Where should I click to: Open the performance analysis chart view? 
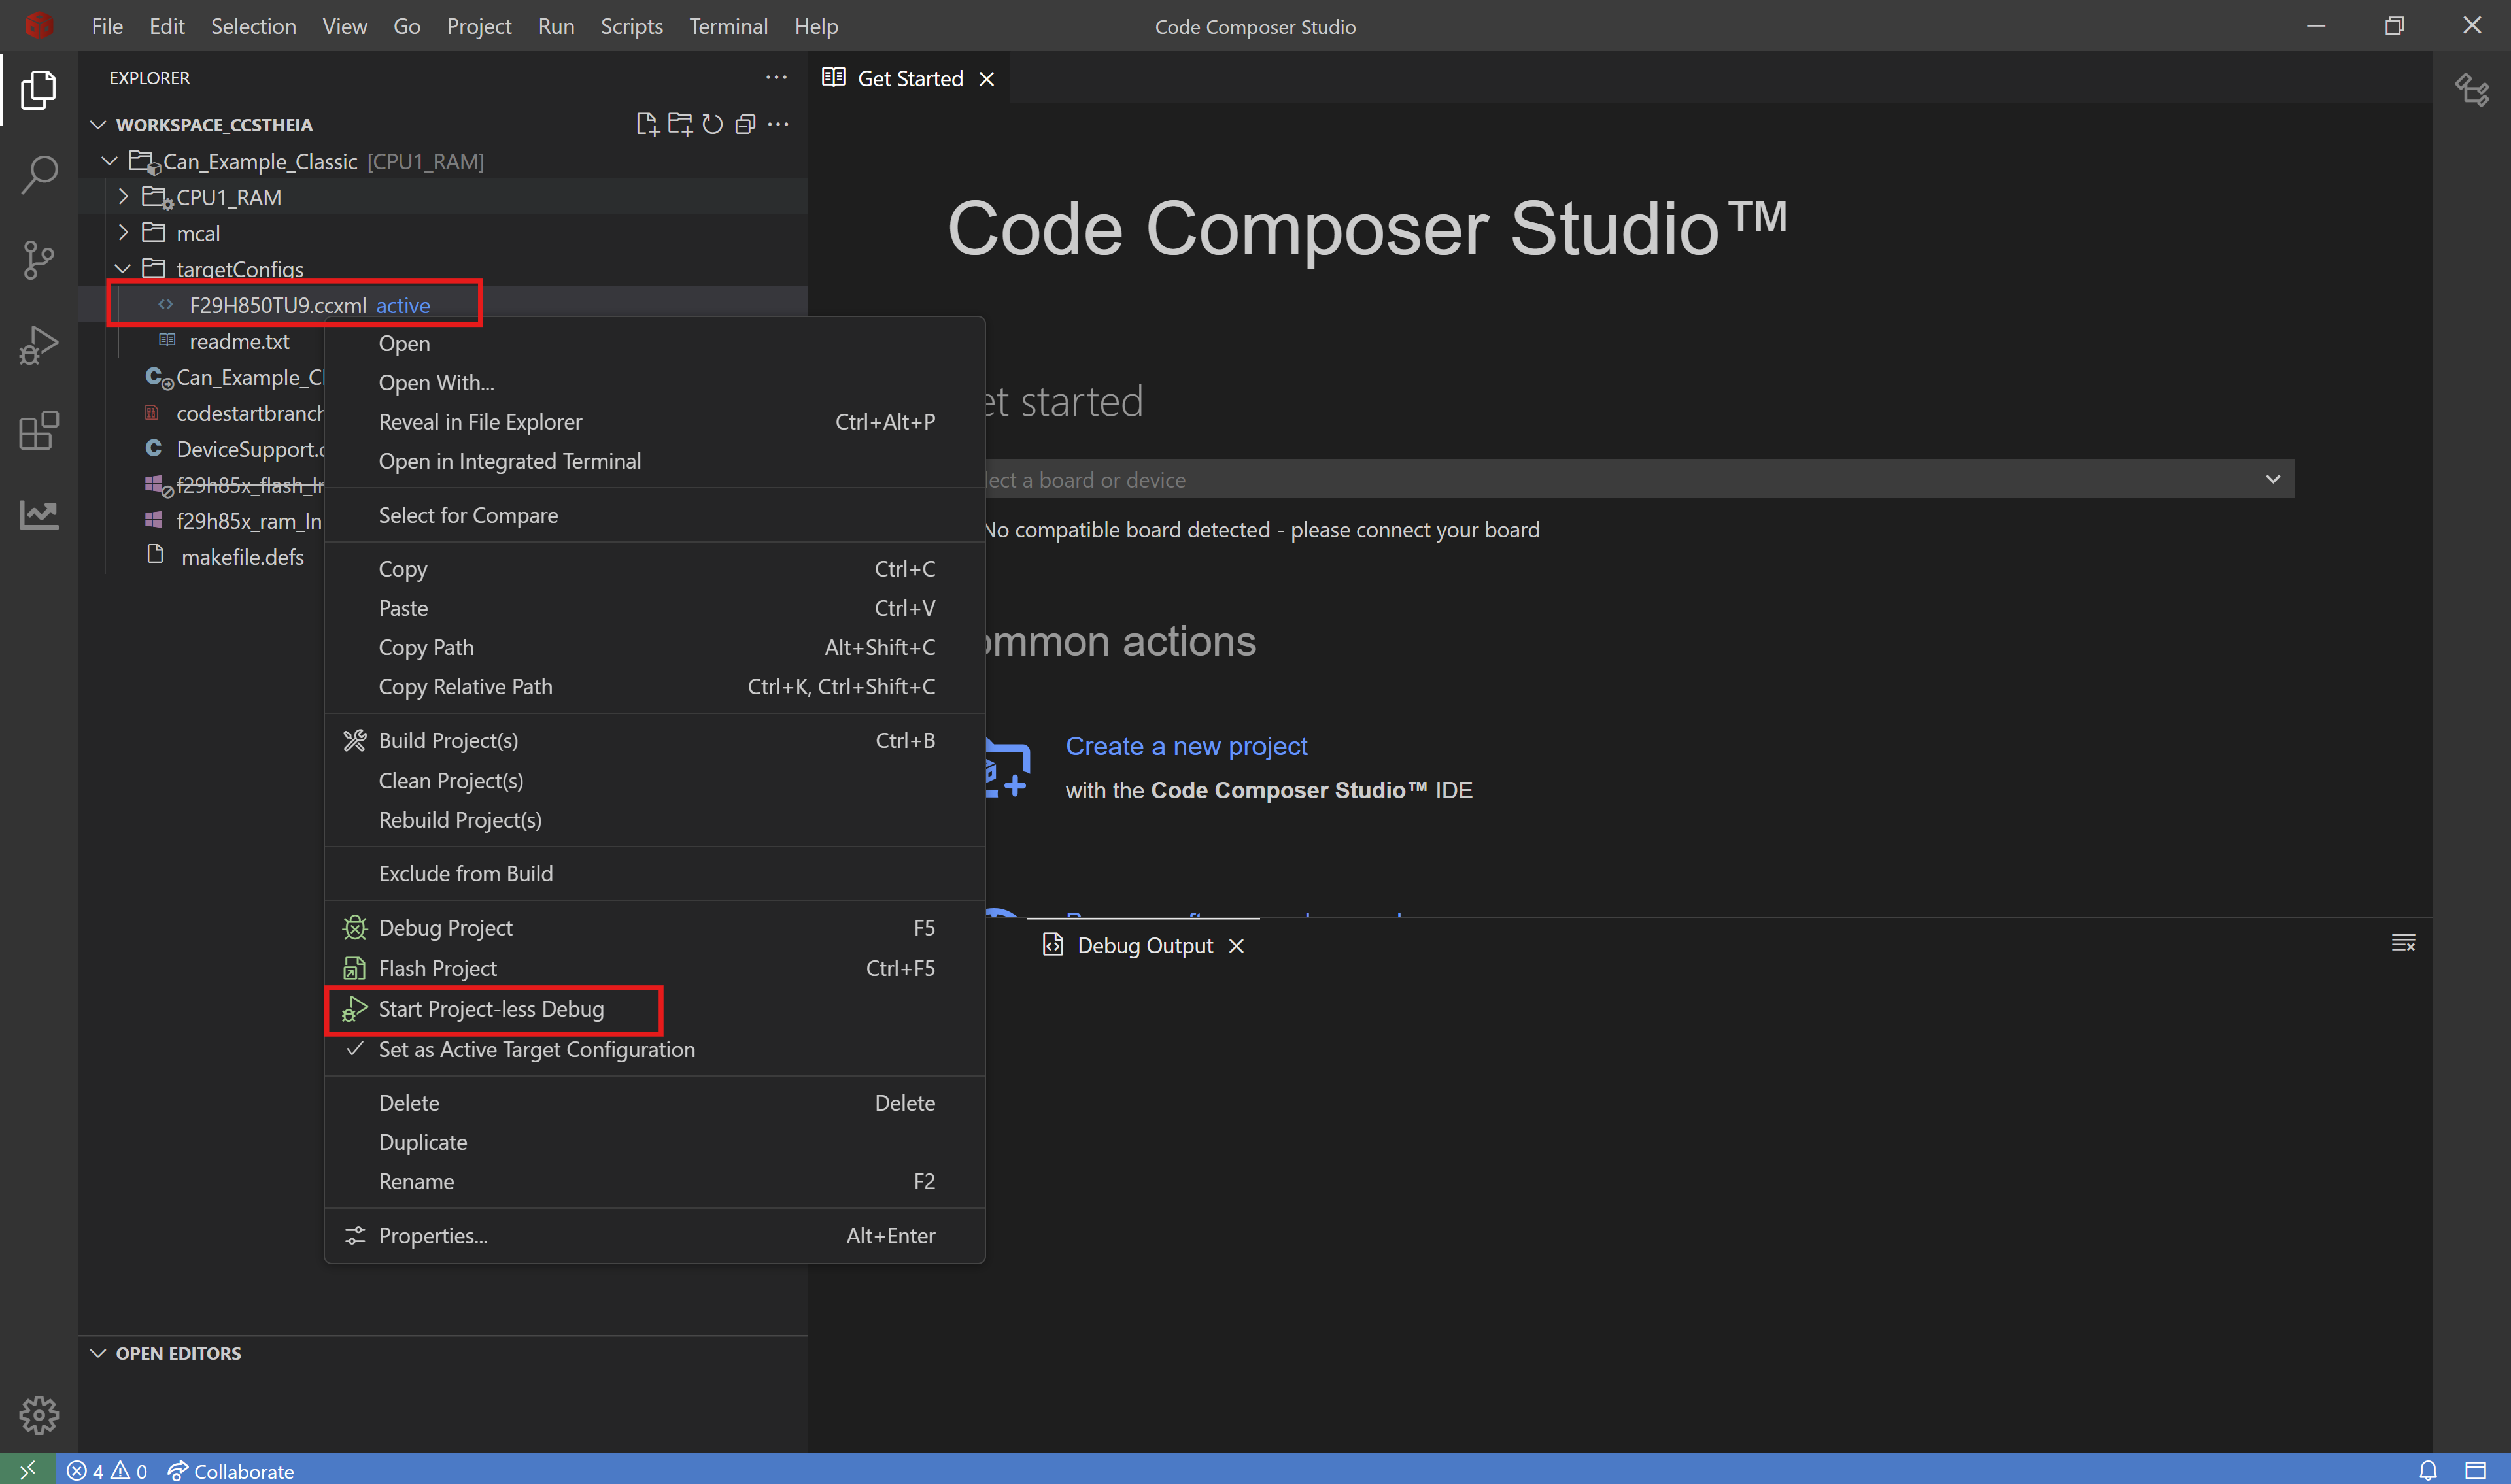click(x=38, y=514)
